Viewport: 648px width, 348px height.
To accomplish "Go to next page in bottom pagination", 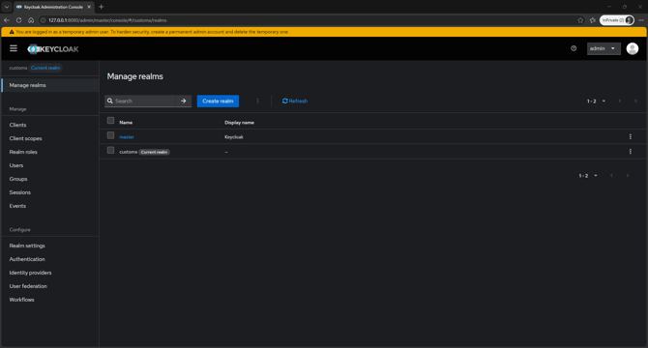I will point(628,175).
